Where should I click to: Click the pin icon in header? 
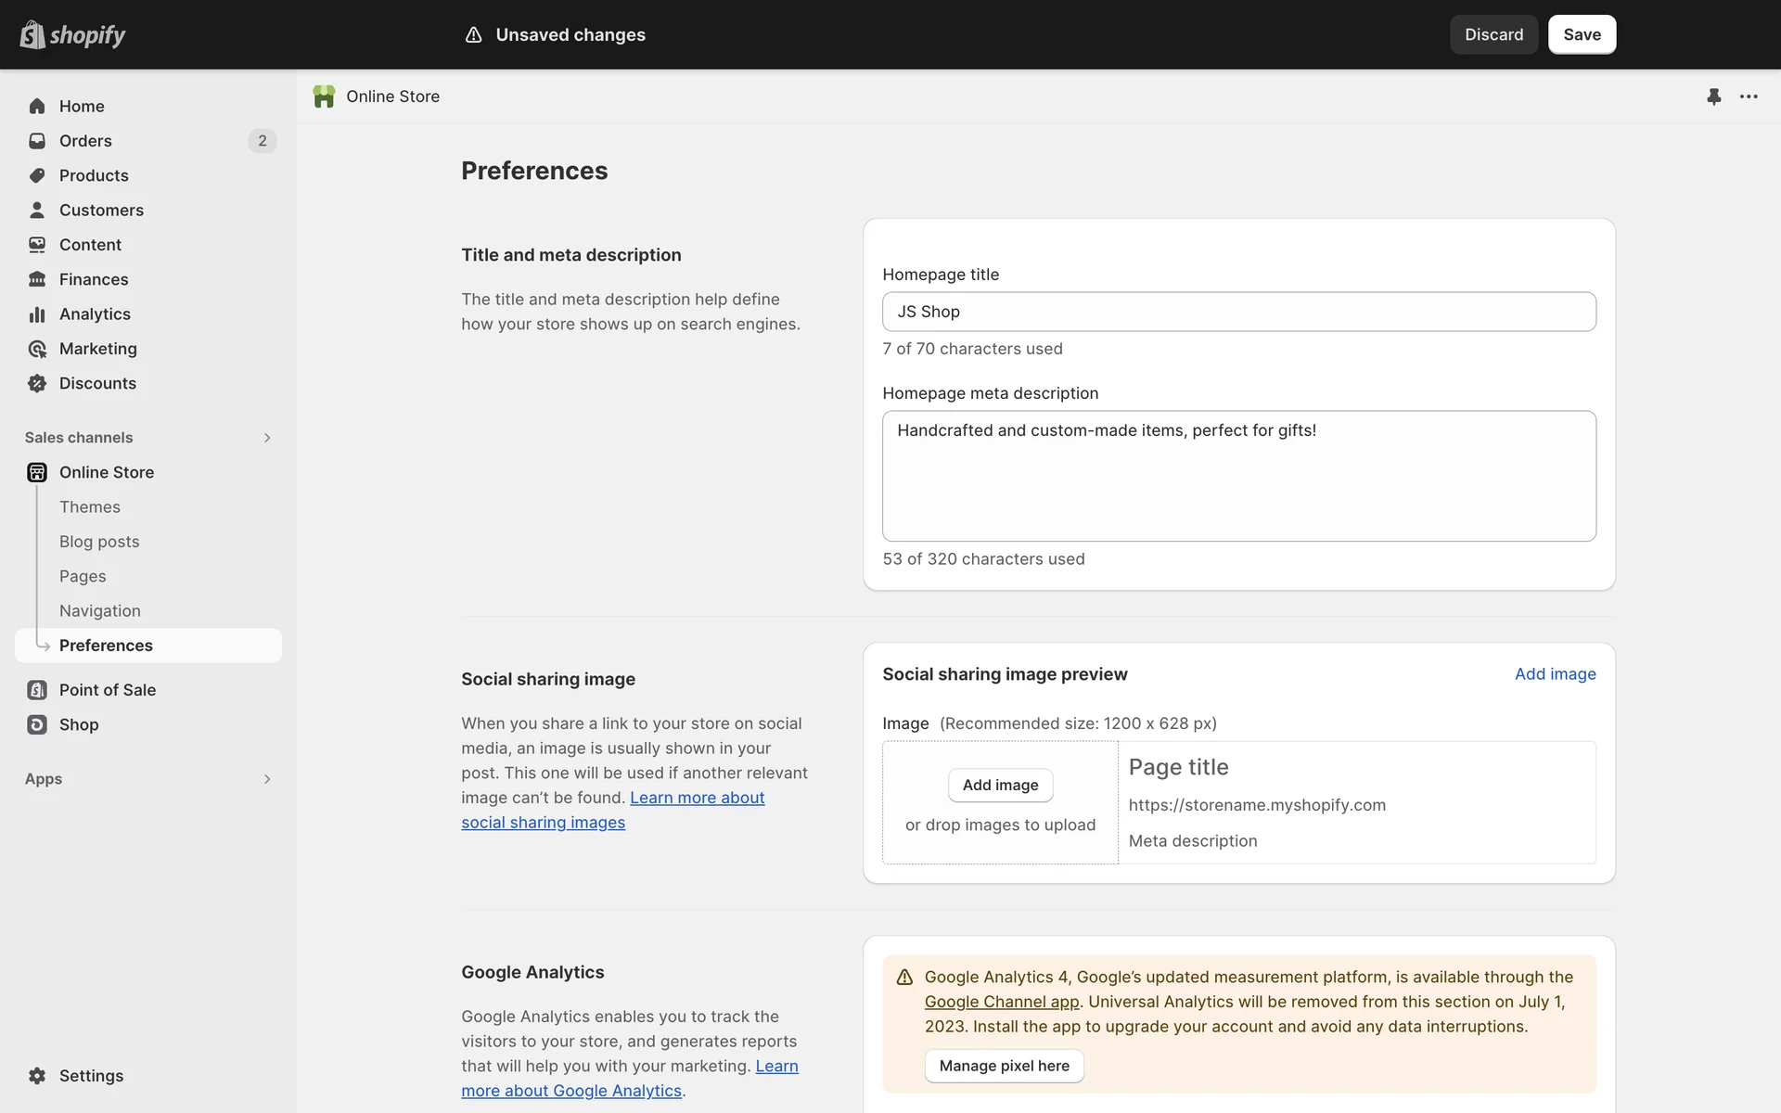pos(1713,96)
